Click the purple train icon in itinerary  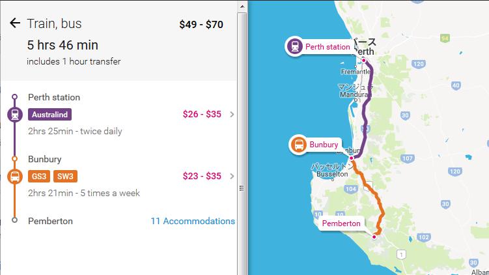coord(15,115)
